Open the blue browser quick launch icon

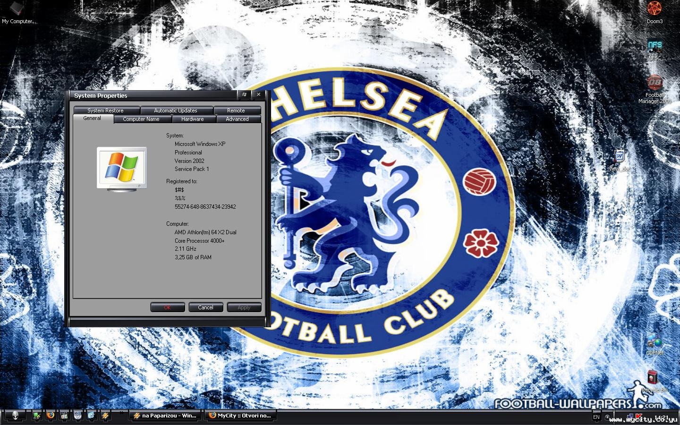pyautogui.click(x=92, y=416)
